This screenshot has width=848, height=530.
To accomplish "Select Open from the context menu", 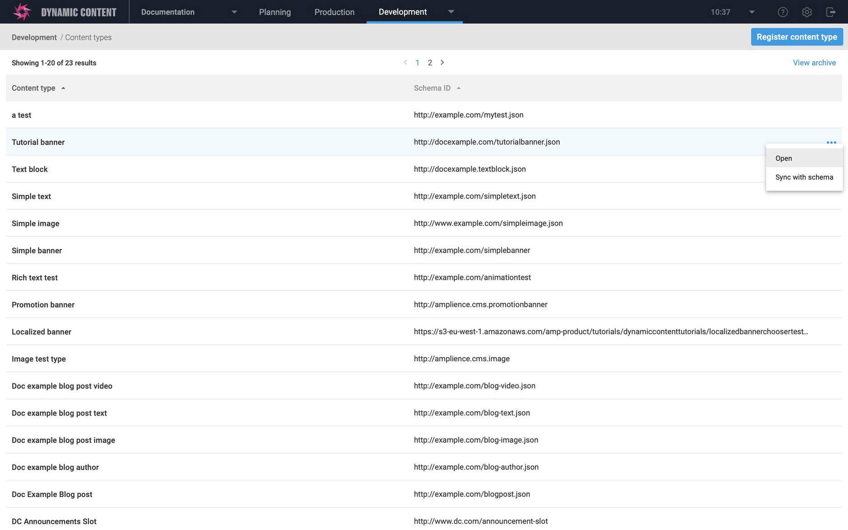I will 783,158.
